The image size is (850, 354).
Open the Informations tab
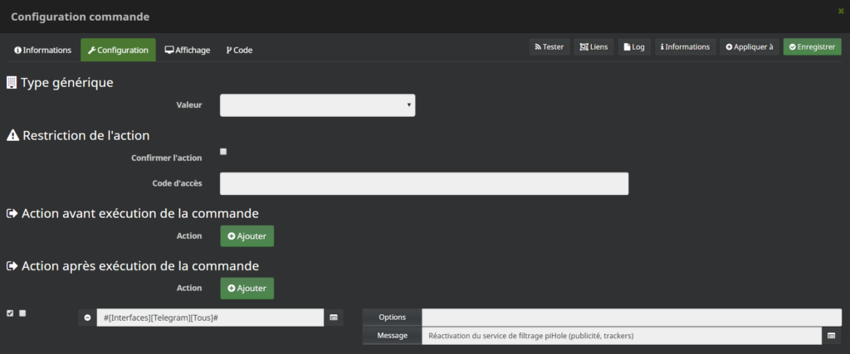click(43, 50)
